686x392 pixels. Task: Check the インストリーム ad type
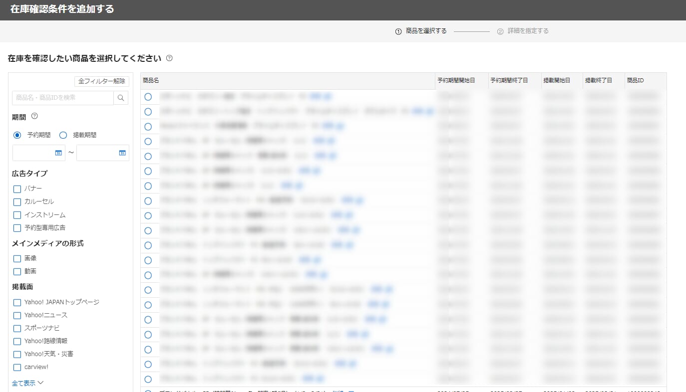(x=17, y=215)
